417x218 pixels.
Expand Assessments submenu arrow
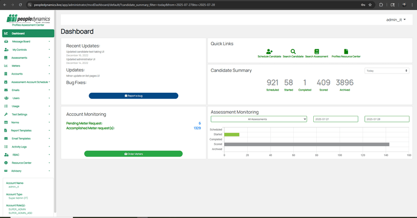[x=49, y=58]
